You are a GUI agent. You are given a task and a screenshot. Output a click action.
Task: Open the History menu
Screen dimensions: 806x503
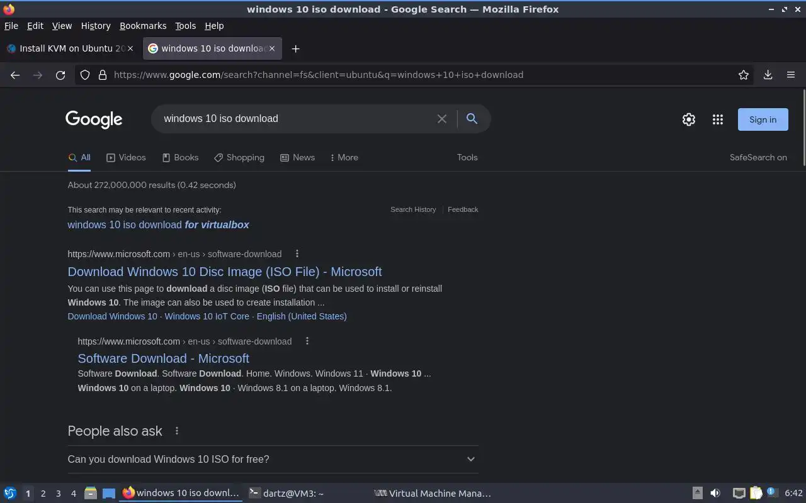tap(96, 26)
